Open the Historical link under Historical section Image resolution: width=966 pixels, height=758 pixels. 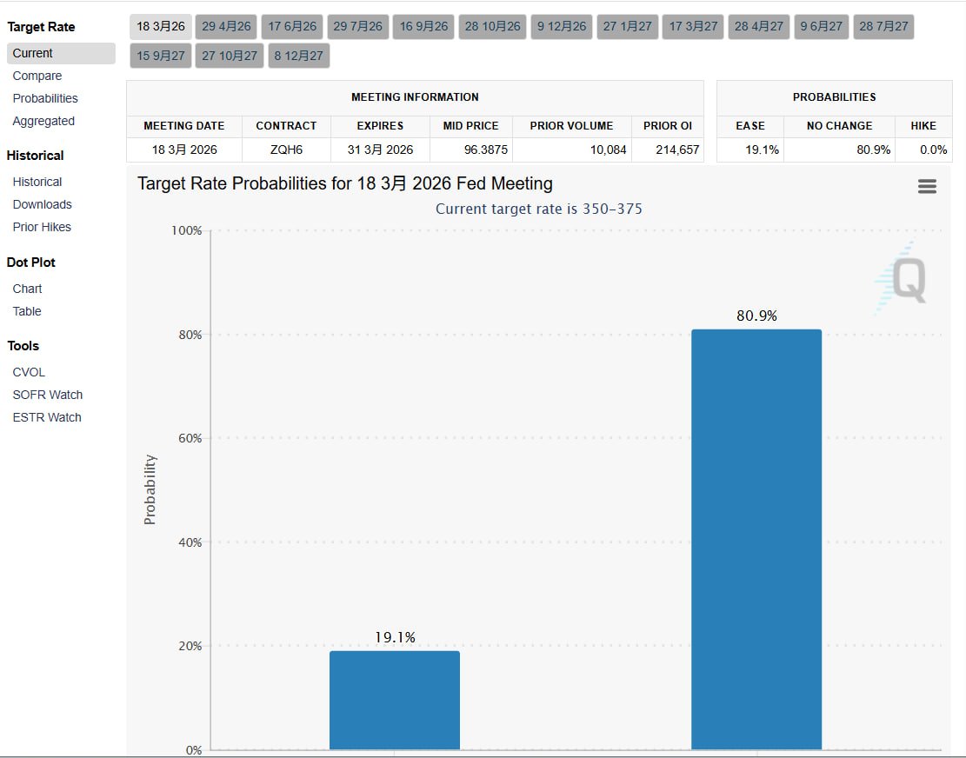[x=37, y=182]
